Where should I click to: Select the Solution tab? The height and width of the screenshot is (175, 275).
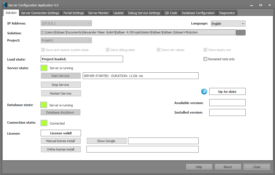tap(11, 13)
